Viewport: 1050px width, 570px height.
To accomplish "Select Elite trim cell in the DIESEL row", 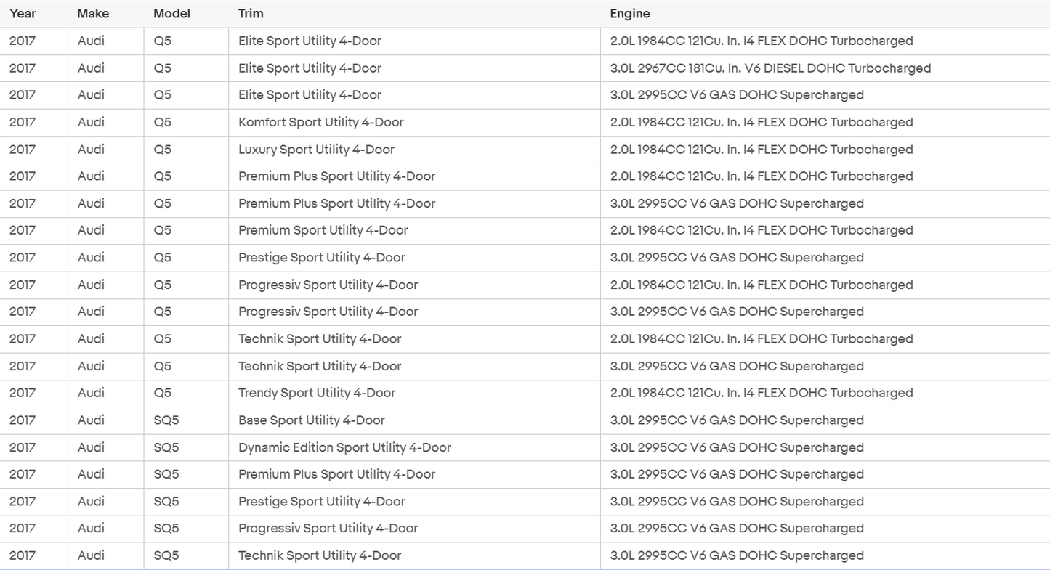I will 415,68.
